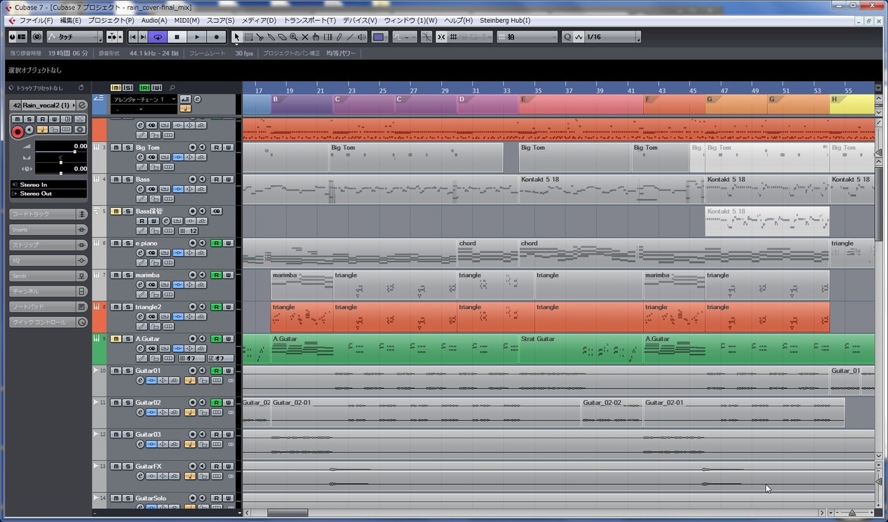Open Big Tom edit channel settings
Screen dimensions: 888x522
coord(140,157)
